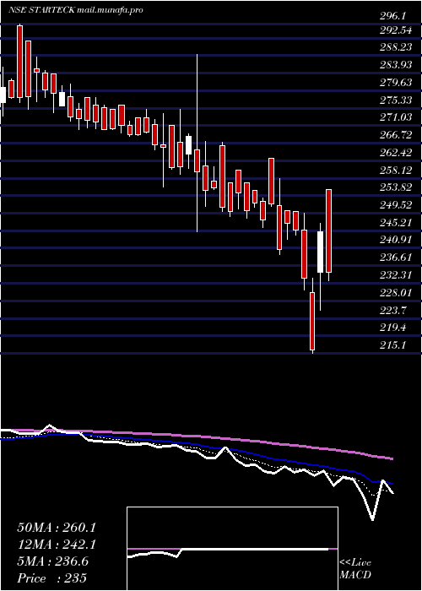This screenshot has height=591, width=422.
Task: Select the 271.03 price axis label
Action: tap(396, 117)
